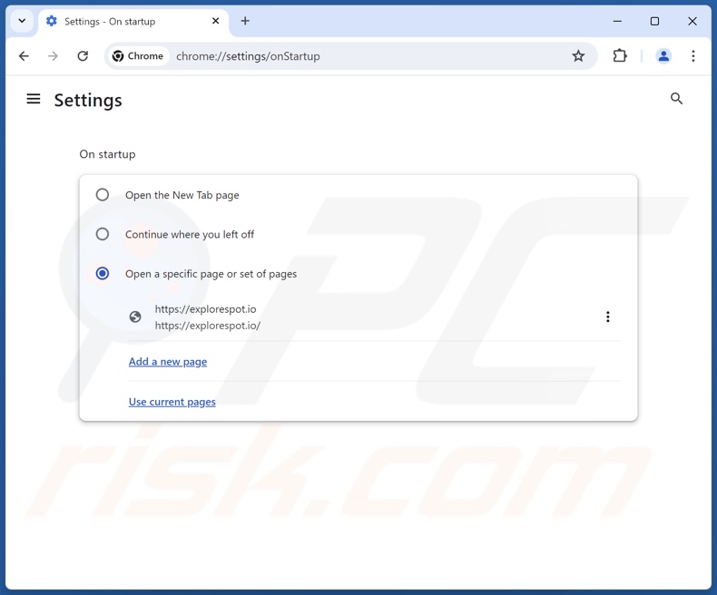Screen dimensions: 717x595
Task: Open more actions for explorespot.io entry
Action: pos(608,317)
